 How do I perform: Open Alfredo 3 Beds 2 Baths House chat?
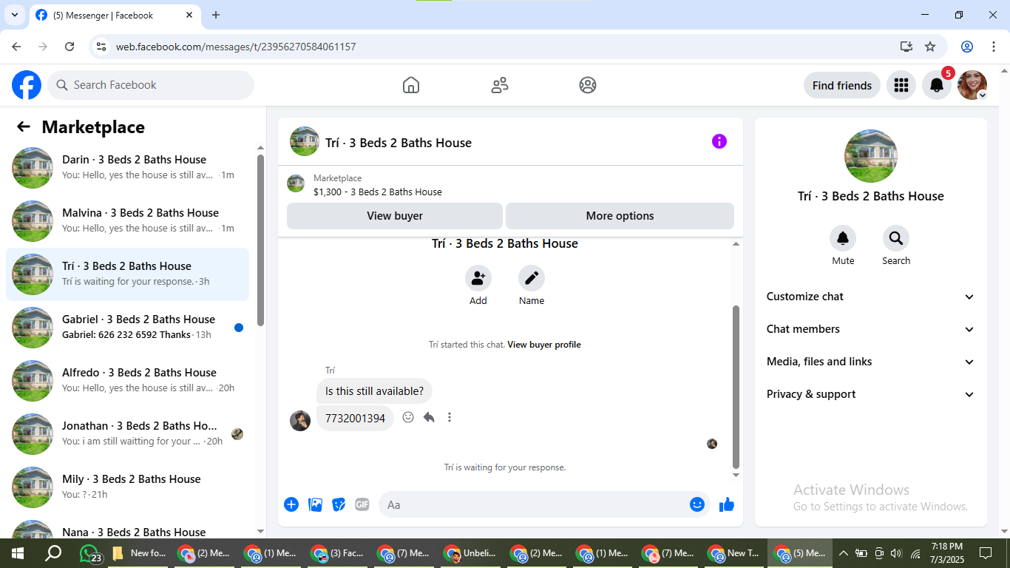pos(127,381)
